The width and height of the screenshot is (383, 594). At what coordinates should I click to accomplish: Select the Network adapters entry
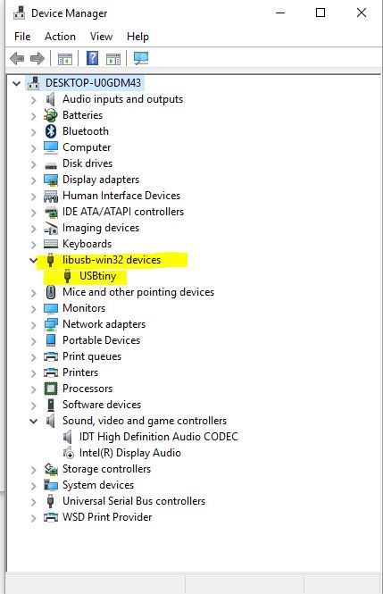click(x=104, y=324)
